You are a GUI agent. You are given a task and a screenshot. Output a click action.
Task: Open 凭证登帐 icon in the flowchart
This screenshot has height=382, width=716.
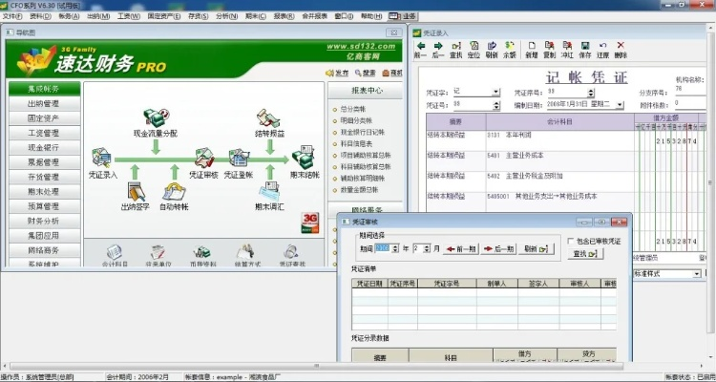point(238,159)
